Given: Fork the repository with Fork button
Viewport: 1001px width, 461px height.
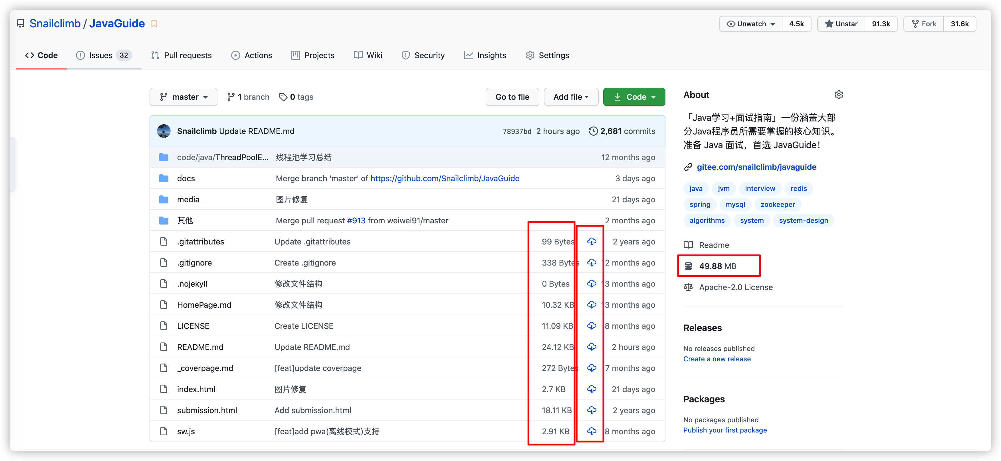Looking at the screenshot, I should pyautogui.click(x=924, y=24).
